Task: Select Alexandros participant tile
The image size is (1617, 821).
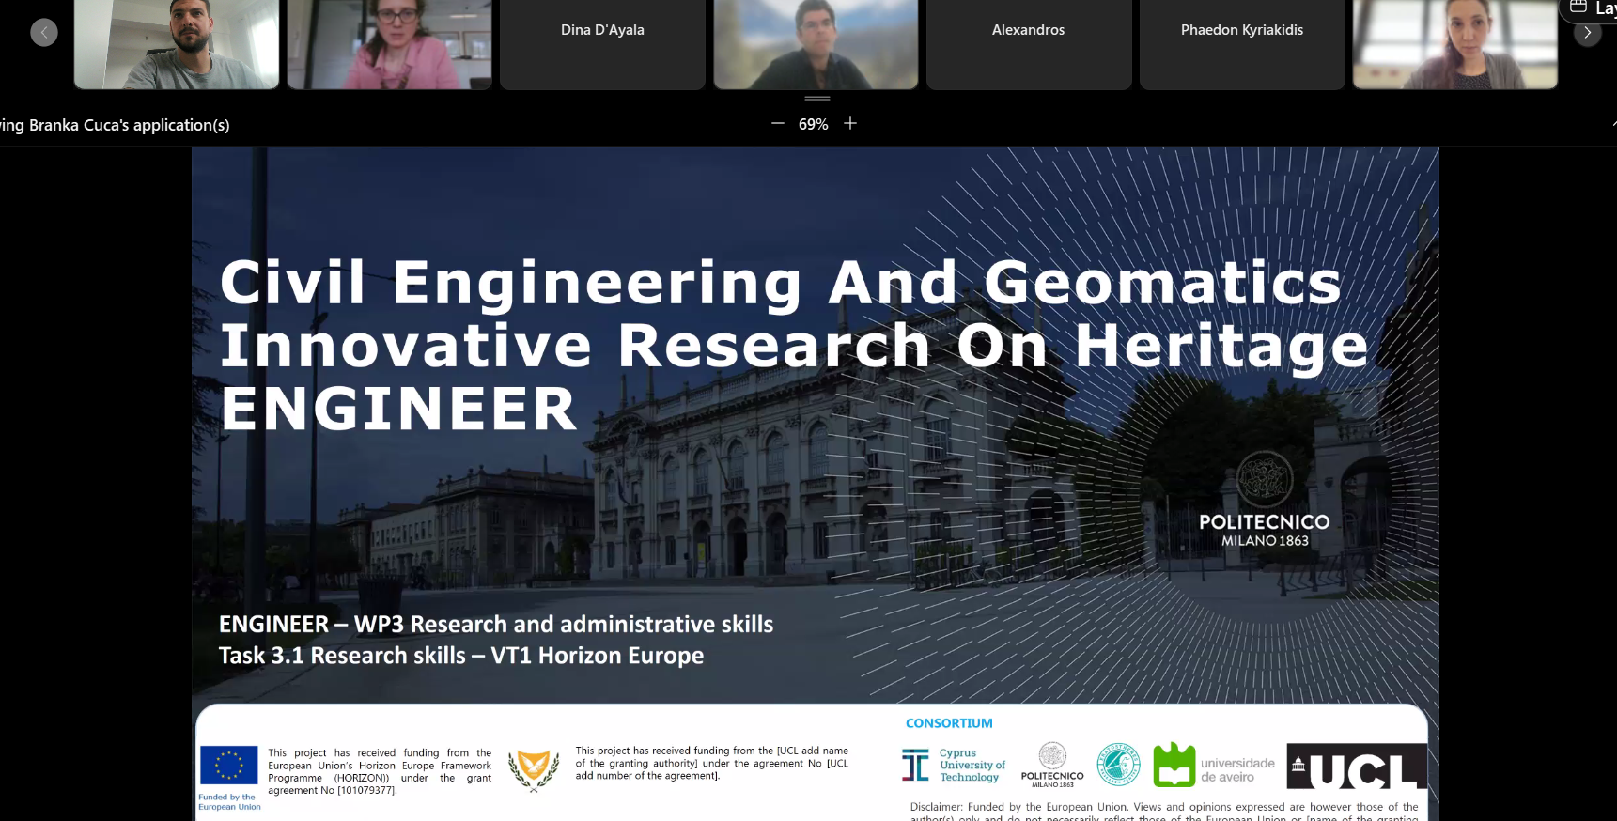Action: pyautogui.click(x=1029, y=44)
